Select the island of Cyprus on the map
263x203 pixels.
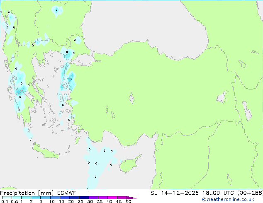(130, 165)
